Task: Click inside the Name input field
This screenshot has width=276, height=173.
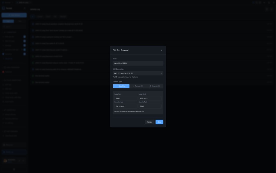Action: pyautogui.click(x=138, y=62)
